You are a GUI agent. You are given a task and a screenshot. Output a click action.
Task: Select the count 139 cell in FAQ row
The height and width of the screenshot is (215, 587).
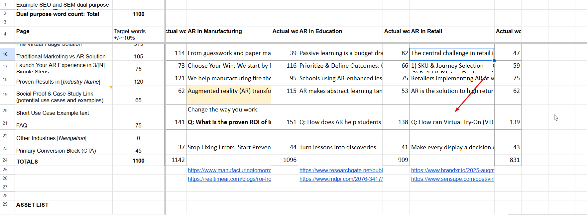(508, 123)
